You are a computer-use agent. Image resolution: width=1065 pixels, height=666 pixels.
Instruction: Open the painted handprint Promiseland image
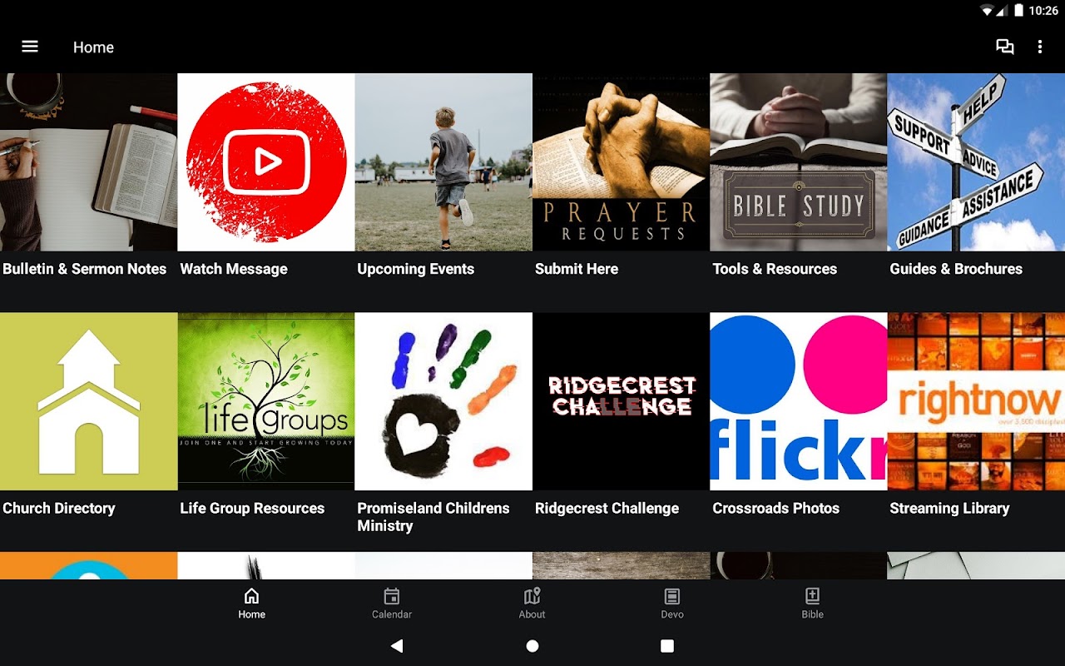click(443, 401)
